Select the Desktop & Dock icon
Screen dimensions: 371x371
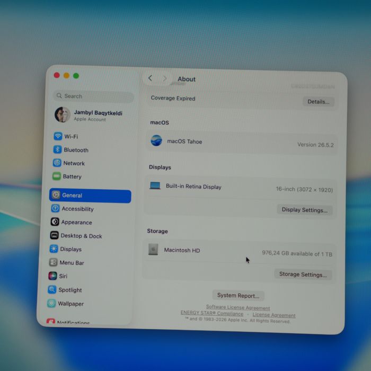(54, 235)
